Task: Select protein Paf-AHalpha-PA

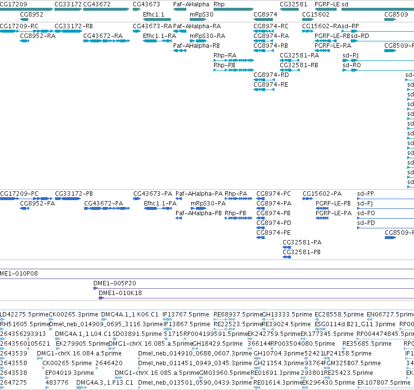Action: point(199,194)
